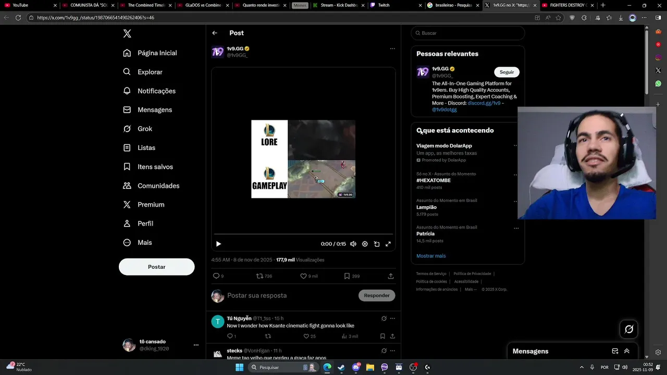Screen dimensions: 667x375
Task: Open File Explorer from the taskbar
Action: click(370, 367)
